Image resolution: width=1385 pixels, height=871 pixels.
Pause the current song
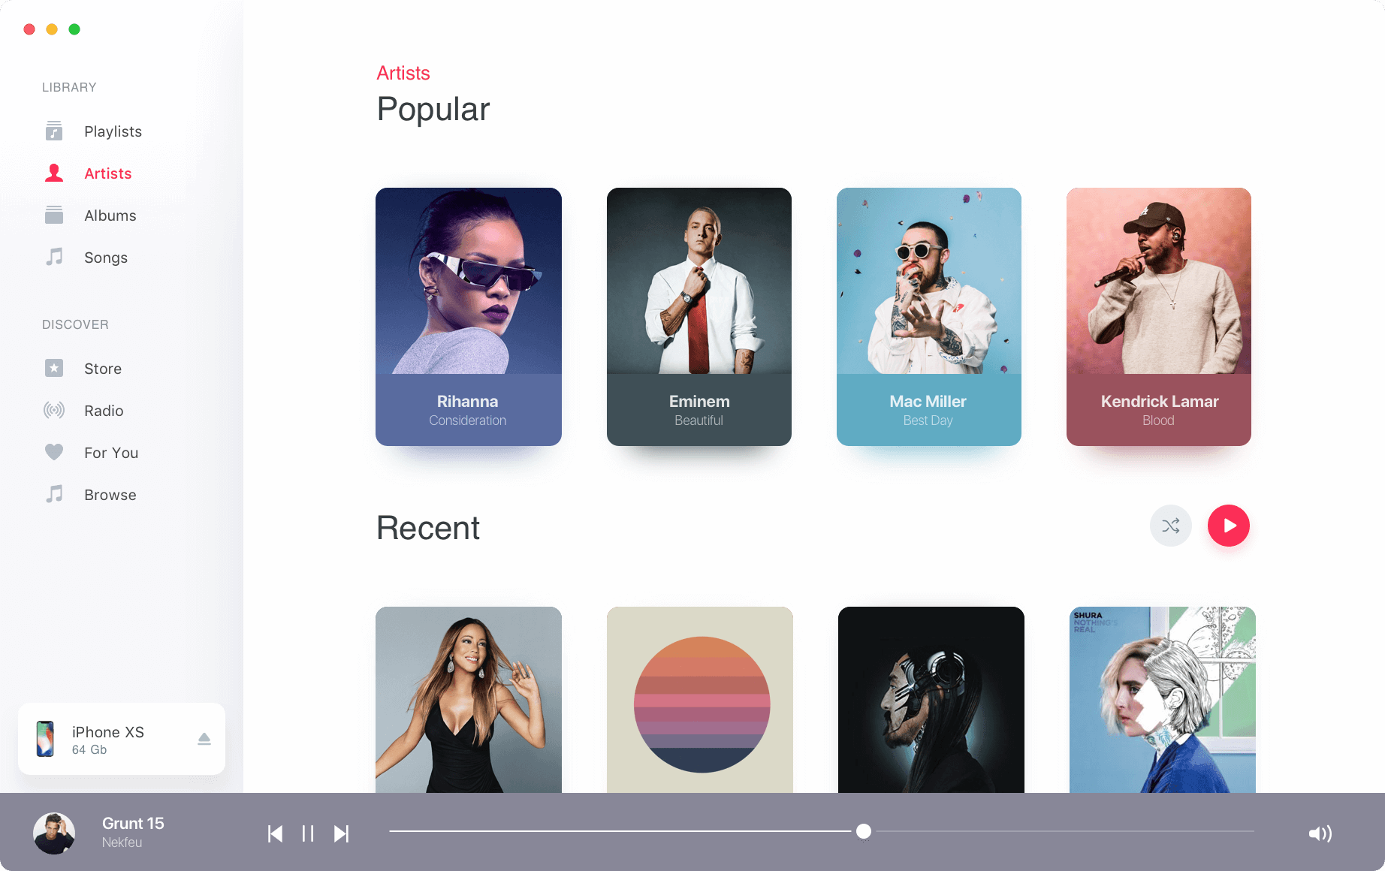(x=308, y=833)
